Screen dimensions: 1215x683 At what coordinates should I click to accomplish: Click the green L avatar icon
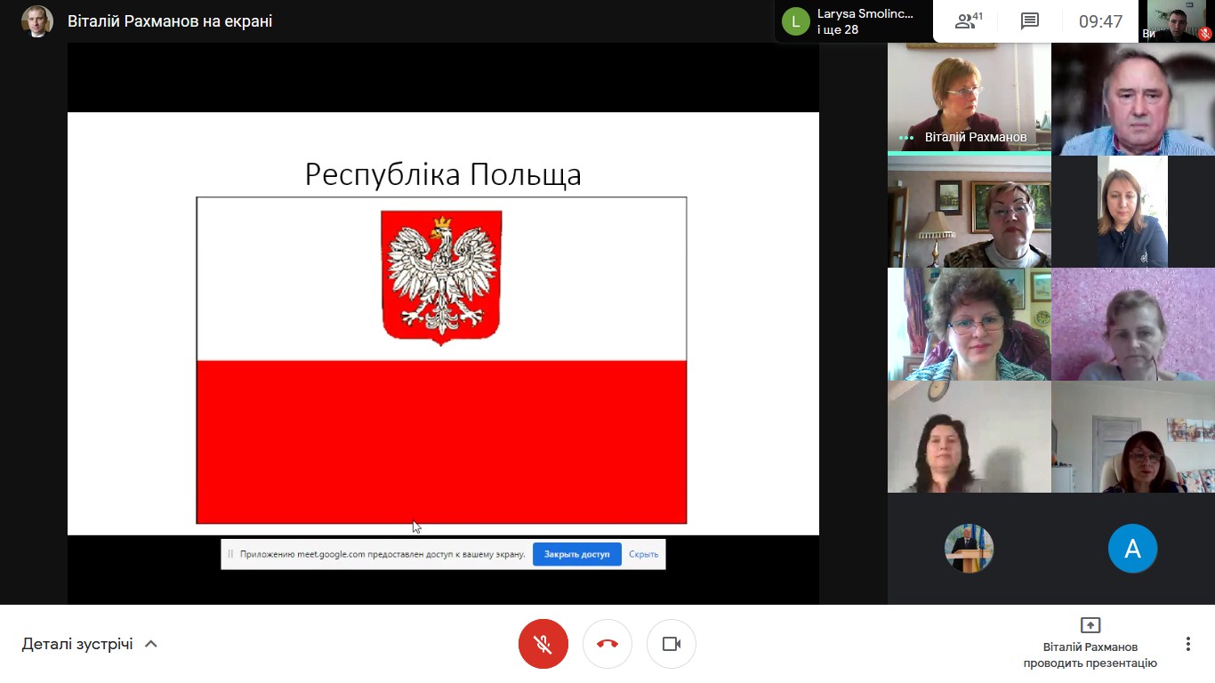click(x=795, y=21)
